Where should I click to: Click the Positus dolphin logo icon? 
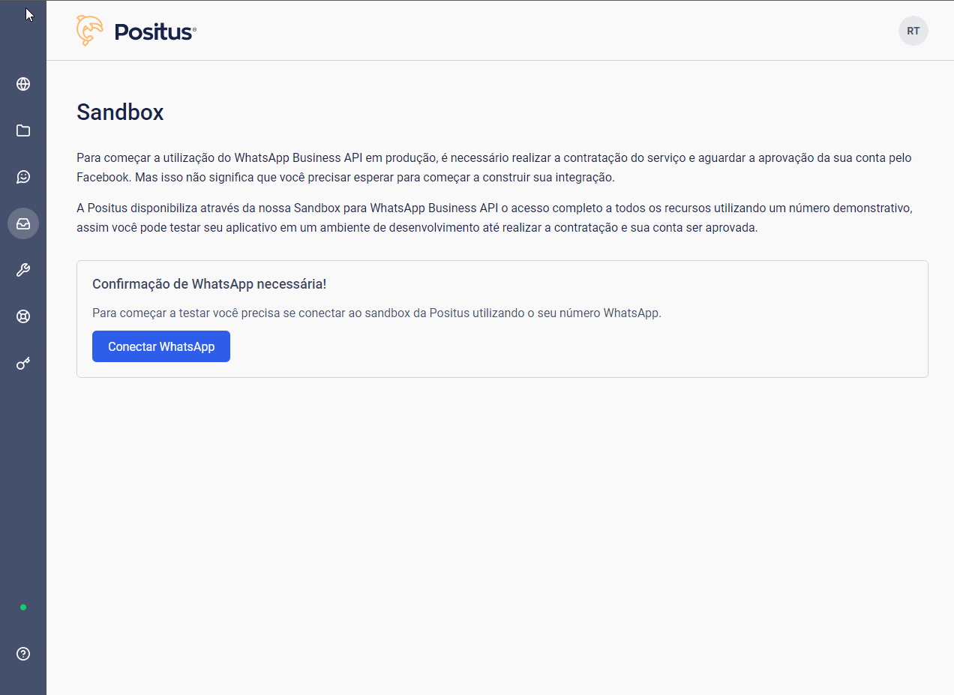89,31
